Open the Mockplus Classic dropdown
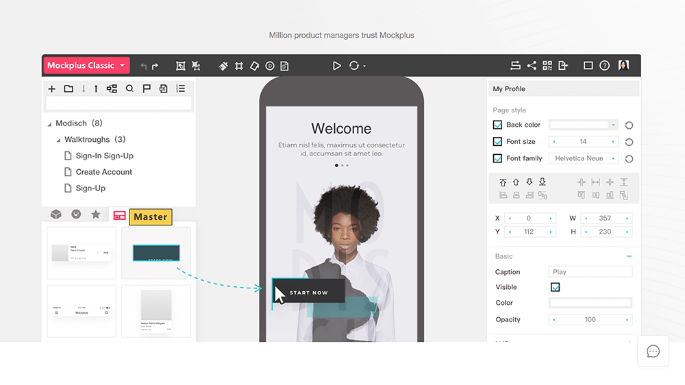685x385 pixels. click(x=86, y=66)
